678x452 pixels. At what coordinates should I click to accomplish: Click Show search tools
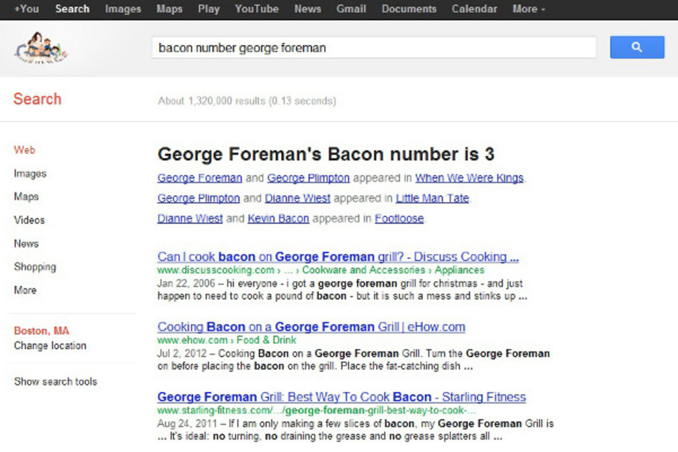(55, 381)
